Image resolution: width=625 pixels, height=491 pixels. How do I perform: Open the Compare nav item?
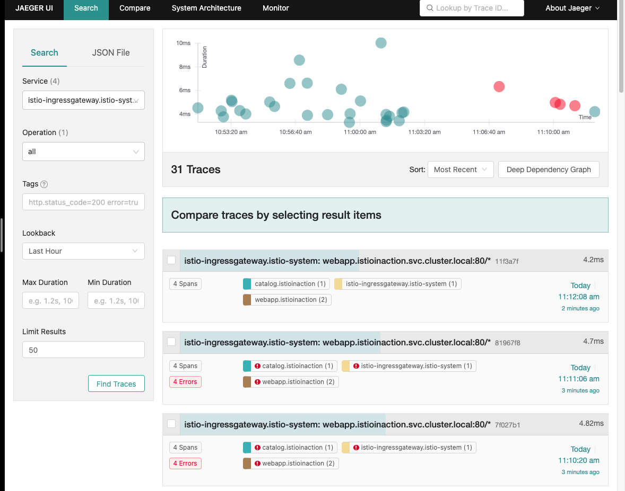pyautogui.click(x=135, y=8)
